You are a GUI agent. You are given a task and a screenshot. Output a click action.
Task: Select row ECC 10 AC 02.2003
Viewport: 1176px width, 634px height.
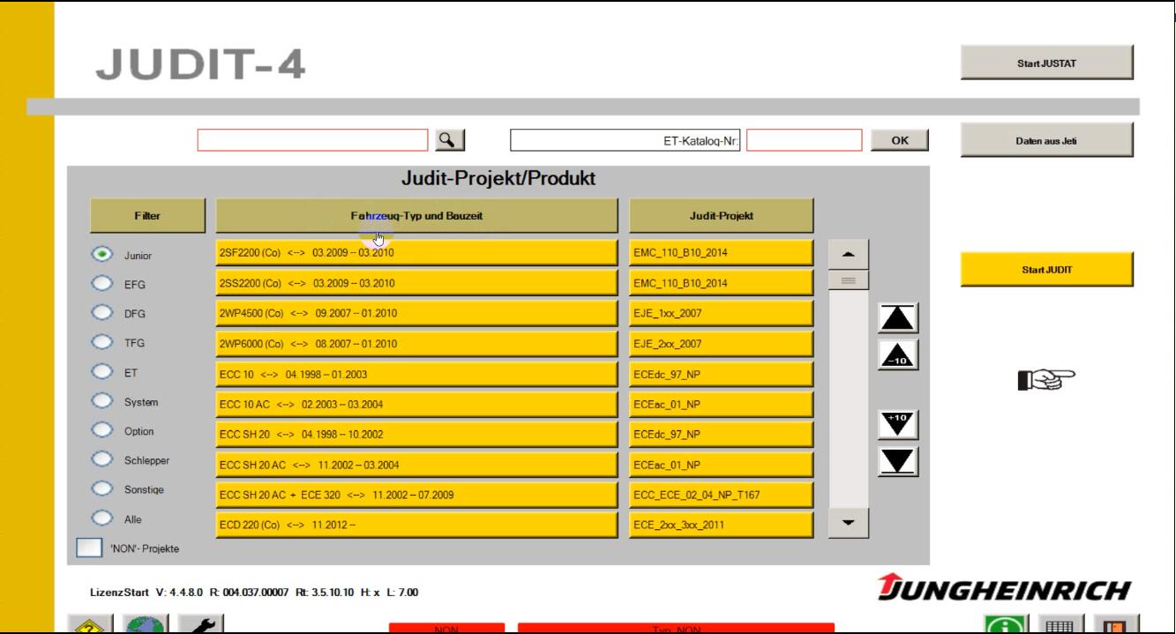[416, 405]
